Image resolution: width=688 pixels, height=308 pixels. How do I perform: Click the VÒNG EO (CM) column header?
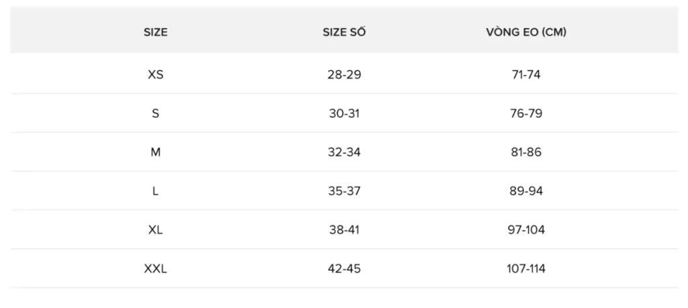coord(526,32)
